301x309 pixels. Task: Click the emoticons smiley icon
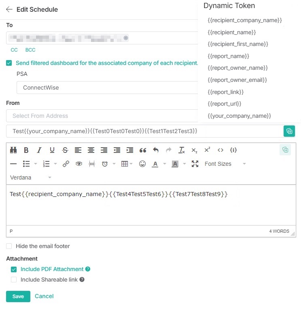[142, 164]
